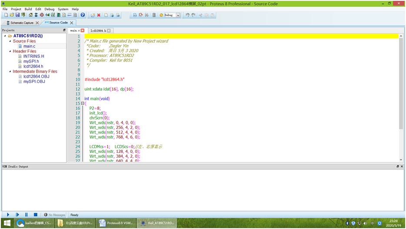Click the Rebuild Project toolbar icon
Image resolution: width=406 pixels, height=229 pixels.
(x=141, y=15)
